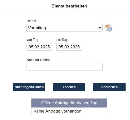Screen dimensions: 130x120
Task: Set the start date showing 05.03.2025 under von Tag
Action: tap(39, 47)
